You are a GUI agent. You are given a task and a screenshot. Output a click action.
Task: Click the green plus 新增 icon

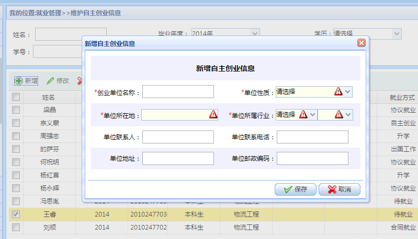coord(19,81)
